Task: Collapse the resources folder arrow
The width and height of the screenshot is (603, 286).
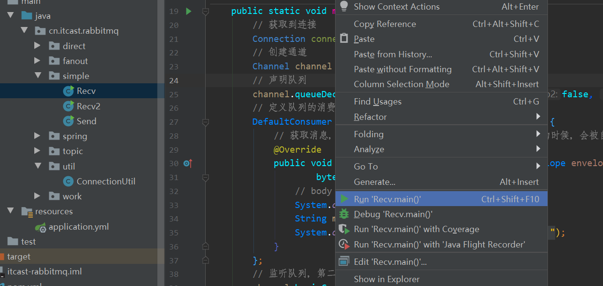Action: point(10,211)
